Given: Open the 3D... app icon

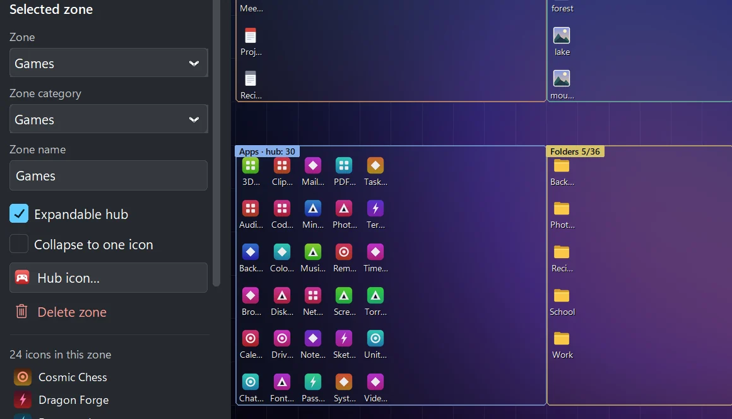Looking at the screenshot, I should pos(251,165).
